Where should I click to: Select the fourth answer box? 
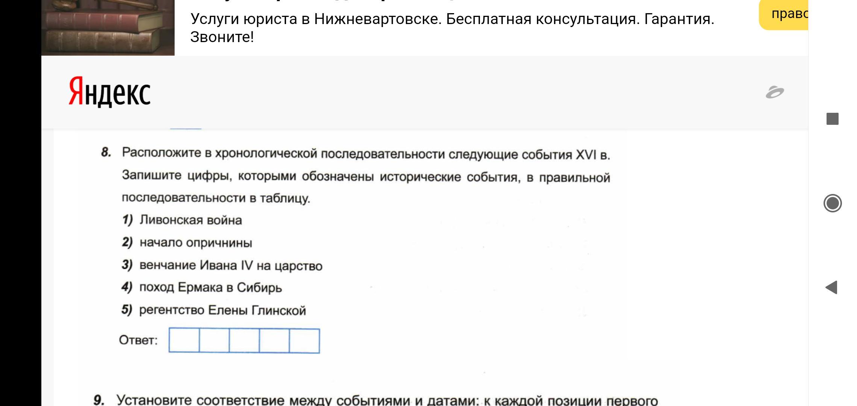pos(274,341)
